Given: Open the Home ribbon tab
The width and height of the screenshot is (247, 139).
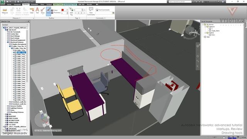Looking at the screenshot, I should pos(9,4).
